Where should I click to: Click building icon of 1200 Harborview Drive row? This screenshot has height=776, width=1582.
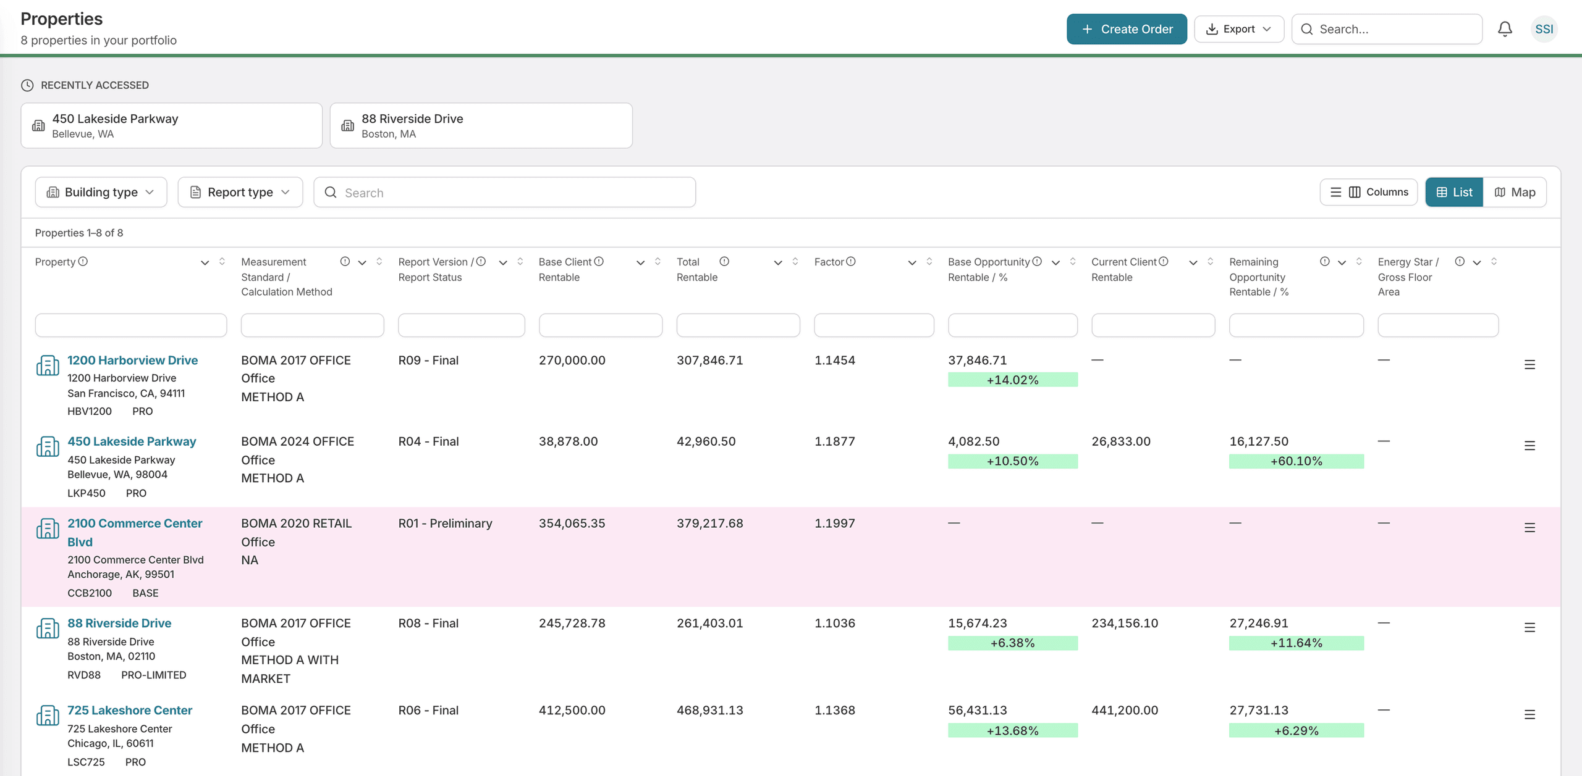point(48,365)
